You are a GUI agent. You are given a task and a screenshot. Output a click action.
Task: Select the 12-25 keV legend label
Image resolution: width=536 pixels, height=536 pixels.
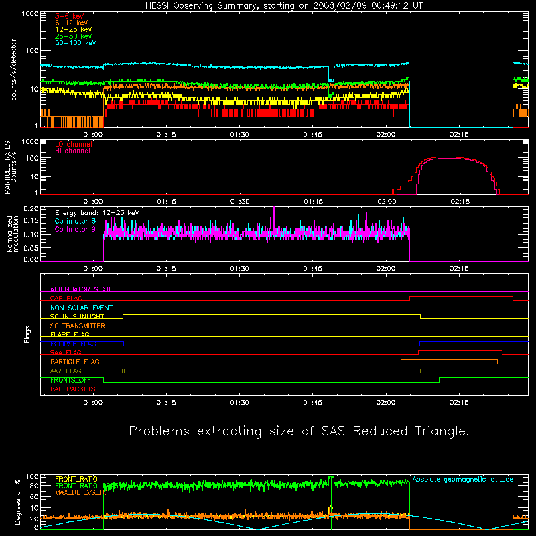pyautogui.click(x=74, y=29)
